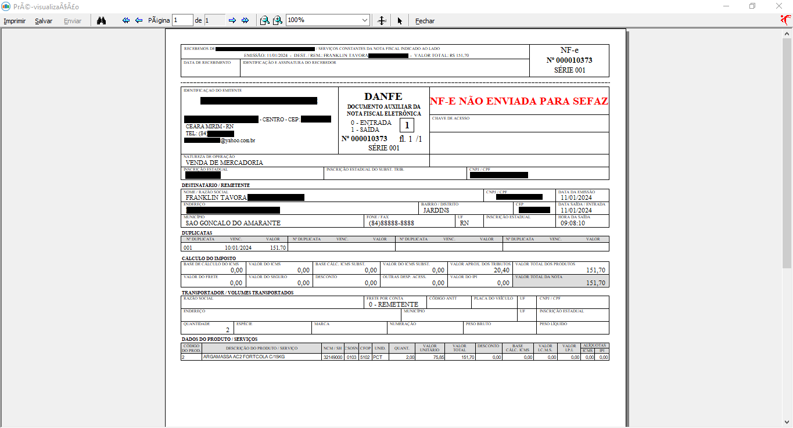Click the unit price 75,85
The height and width of the screenshot is (428, 793).
(438, 358)
